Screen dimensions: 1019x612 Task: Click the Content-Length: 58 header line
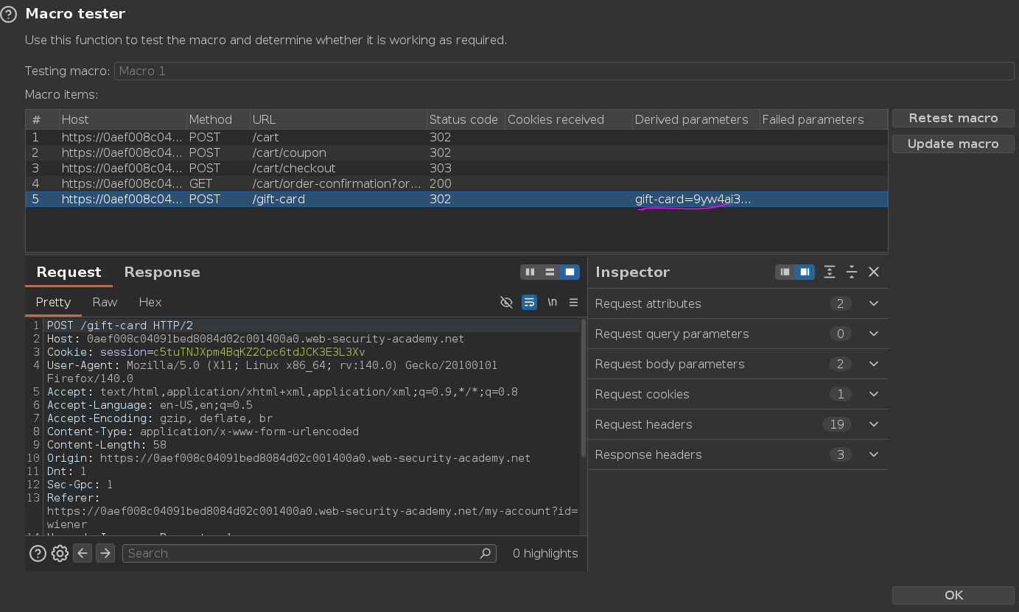(107, 445)
